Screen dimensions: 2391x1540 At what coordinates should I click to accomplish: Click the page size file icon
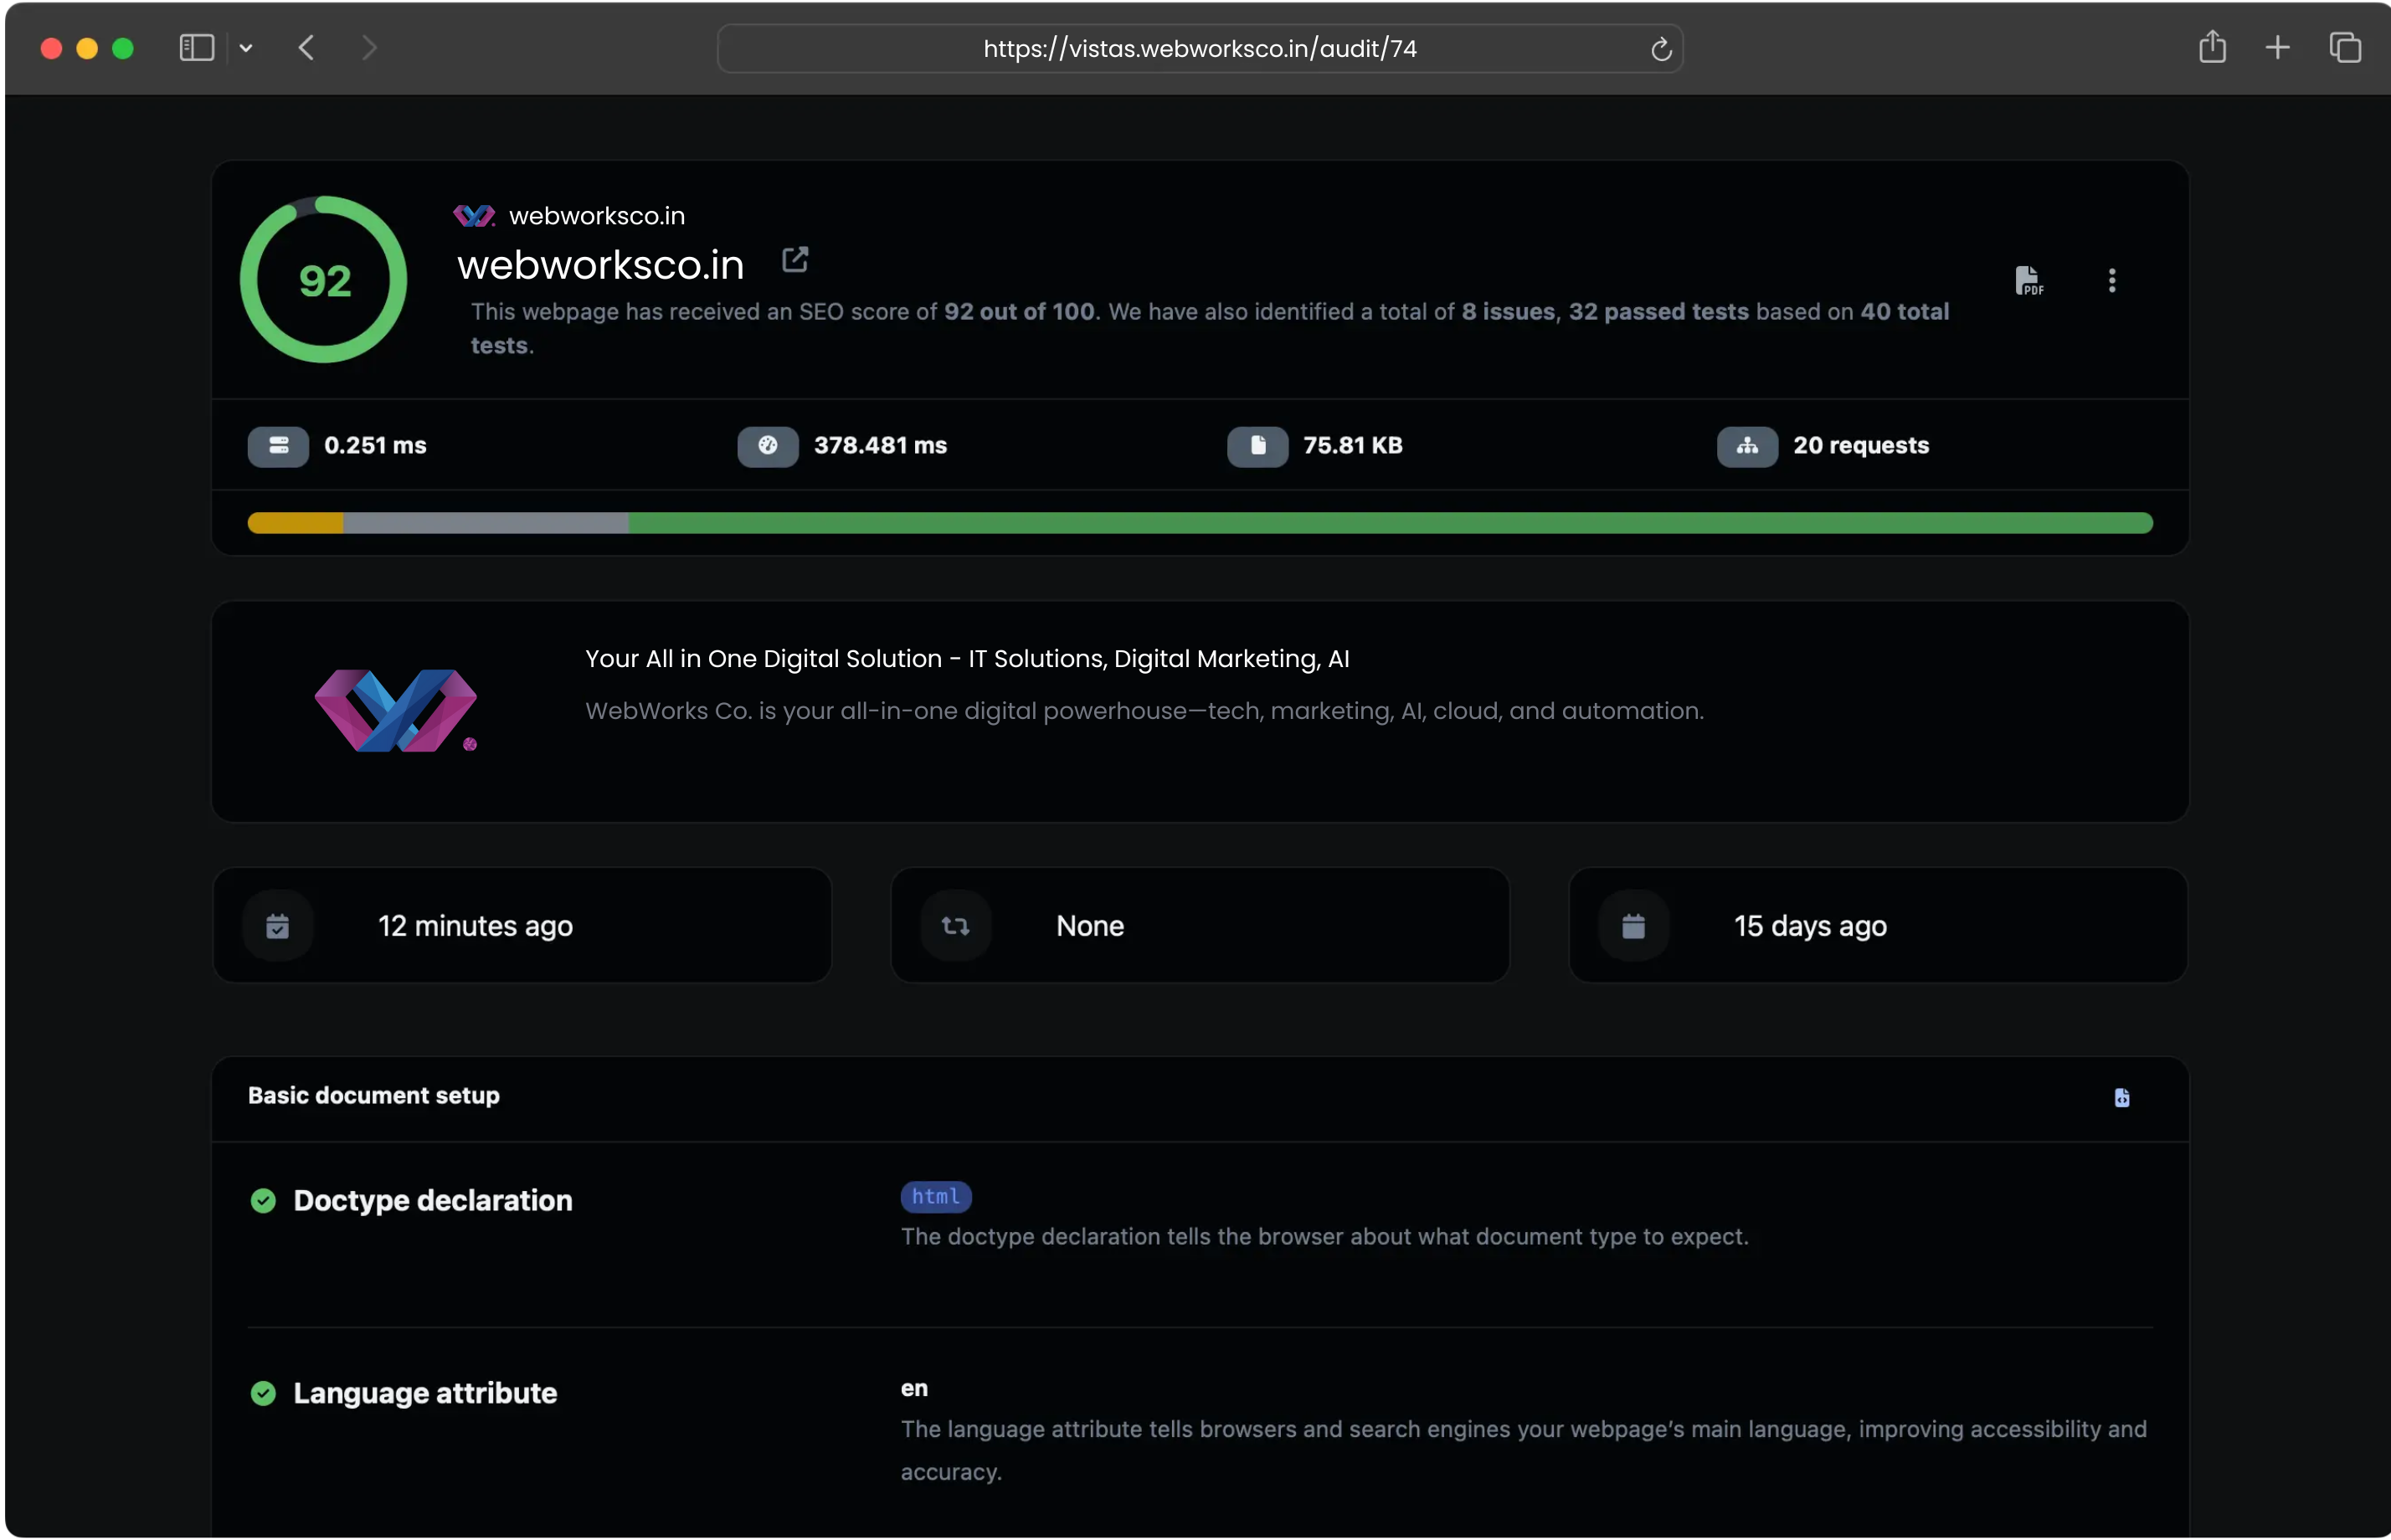click(x=1257, y=446)
